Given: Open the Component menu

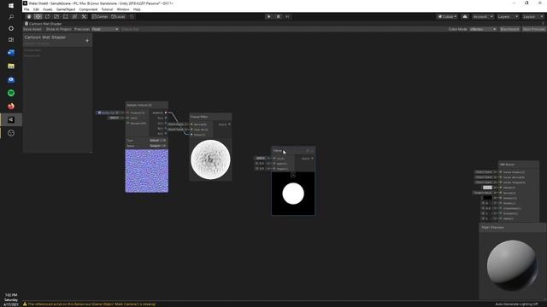Looking at the screenshot, I should point(88,9).
